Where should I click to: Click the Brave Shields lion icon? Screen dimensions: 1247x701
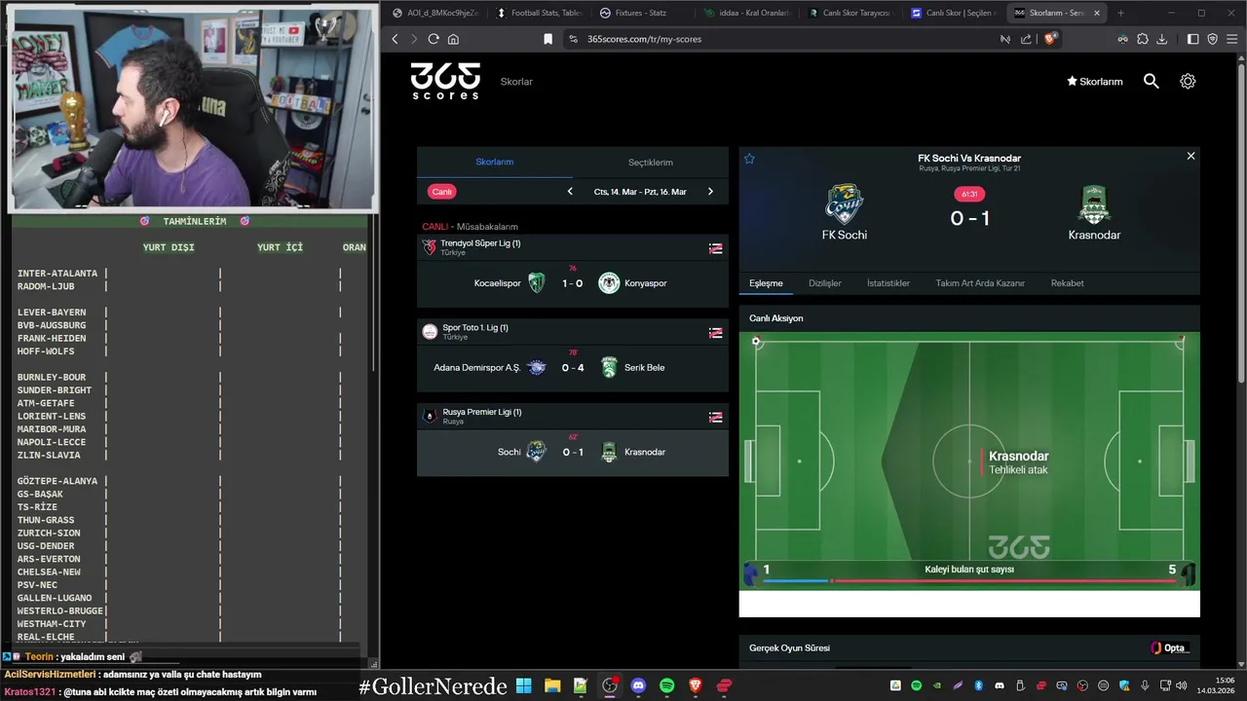pyautogui.click(x=1050, y=39)
